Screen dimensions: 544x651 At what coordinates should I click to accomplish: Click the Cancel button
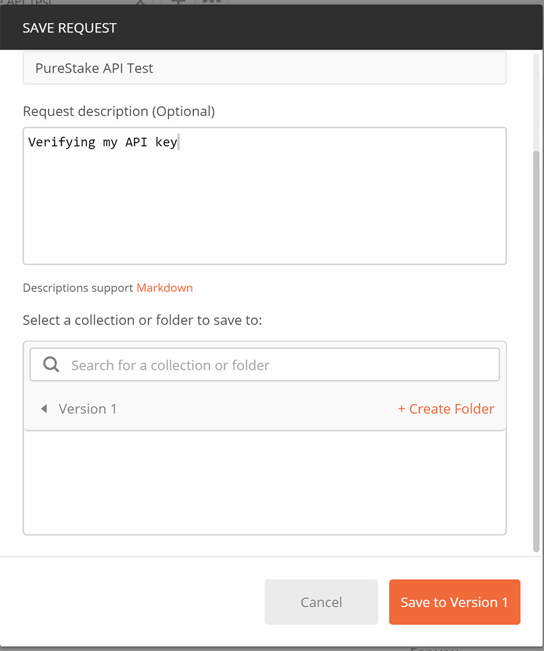[321, 602]
